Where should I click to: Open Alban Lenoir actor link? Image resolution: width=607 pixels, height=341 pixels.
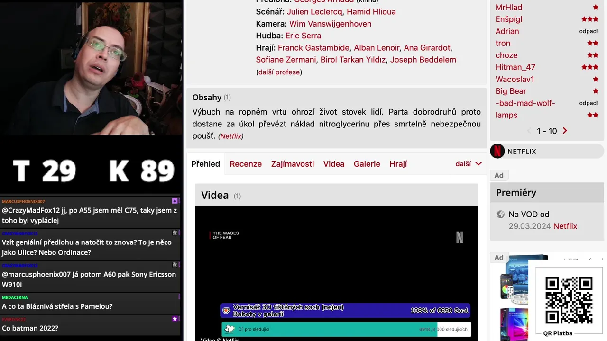pyautogui.click(x=377, y=48)
